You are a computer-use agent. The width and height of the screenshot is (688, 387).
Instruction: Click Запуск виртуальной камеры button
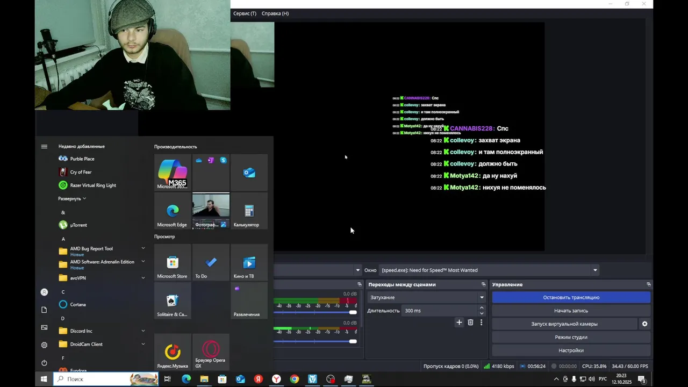click(564, 324)
